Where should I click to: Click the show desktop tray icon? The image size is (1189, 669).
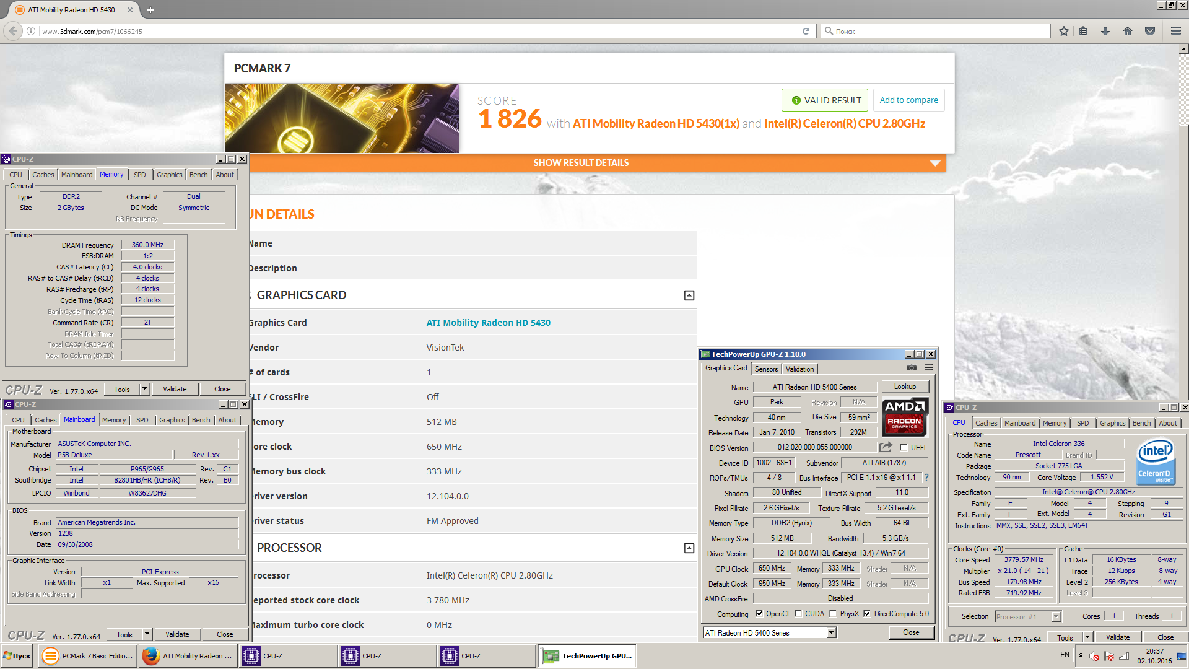pos(1182,656)
